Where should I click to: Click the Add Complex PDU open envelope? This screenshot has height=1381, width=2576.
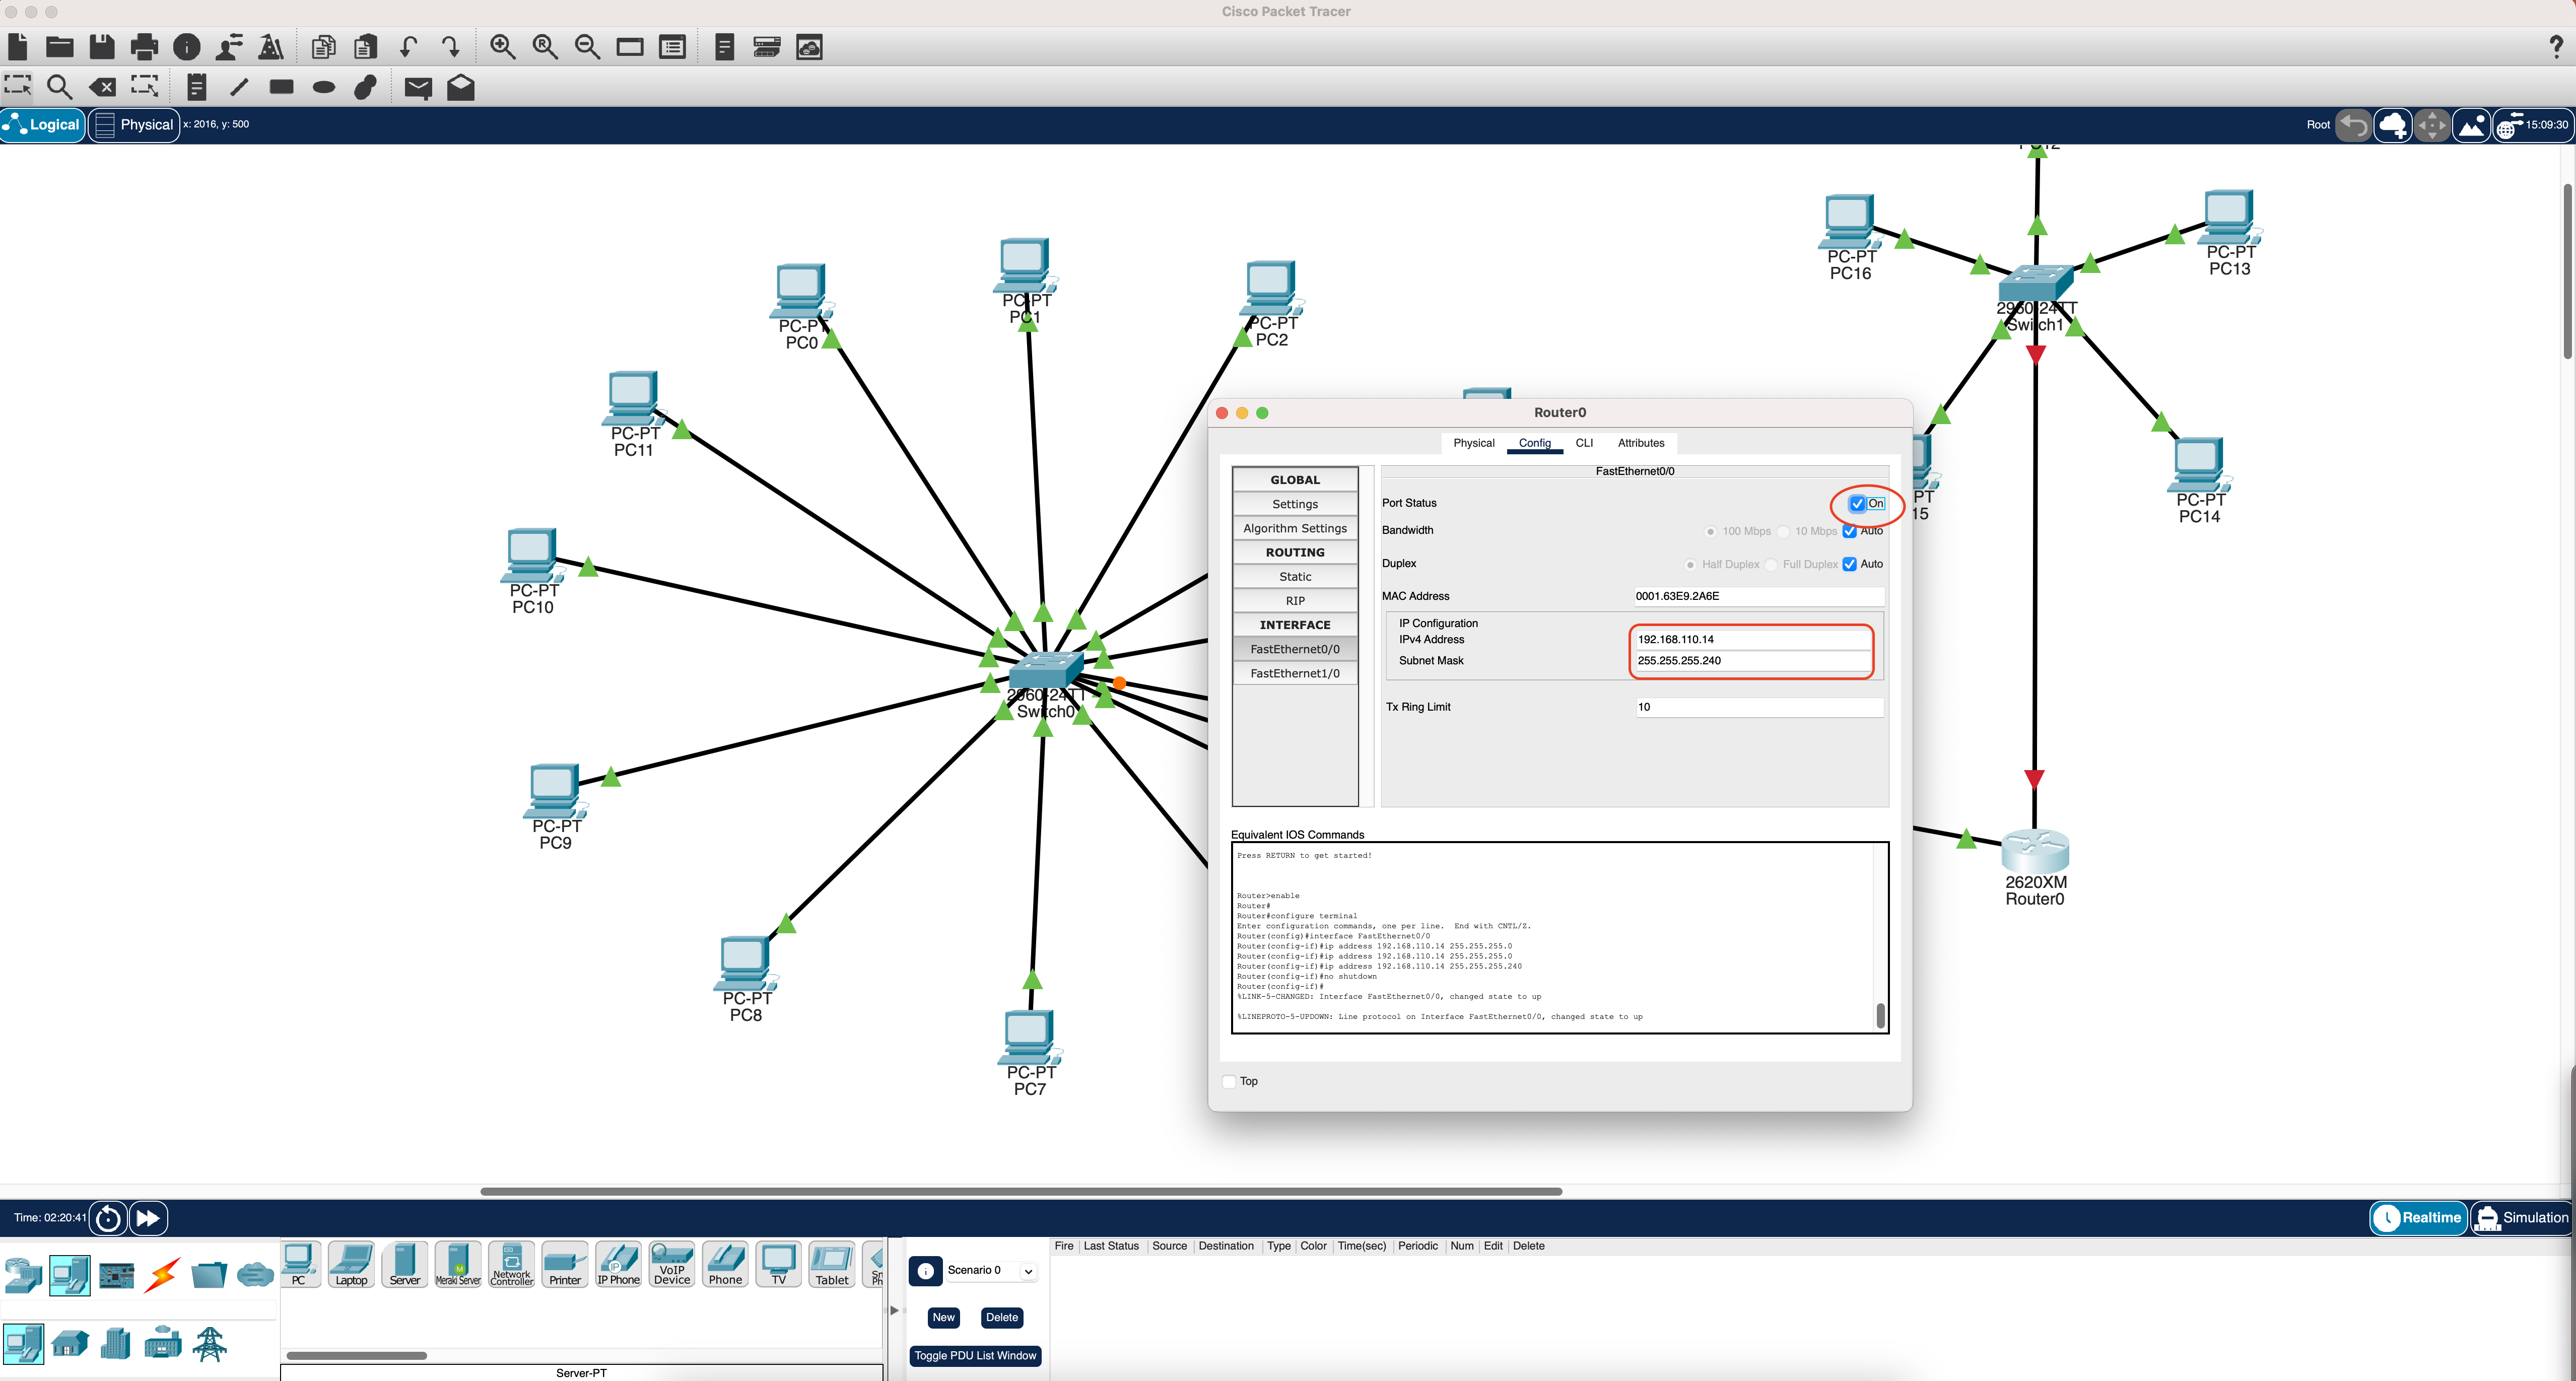point(461,87)
